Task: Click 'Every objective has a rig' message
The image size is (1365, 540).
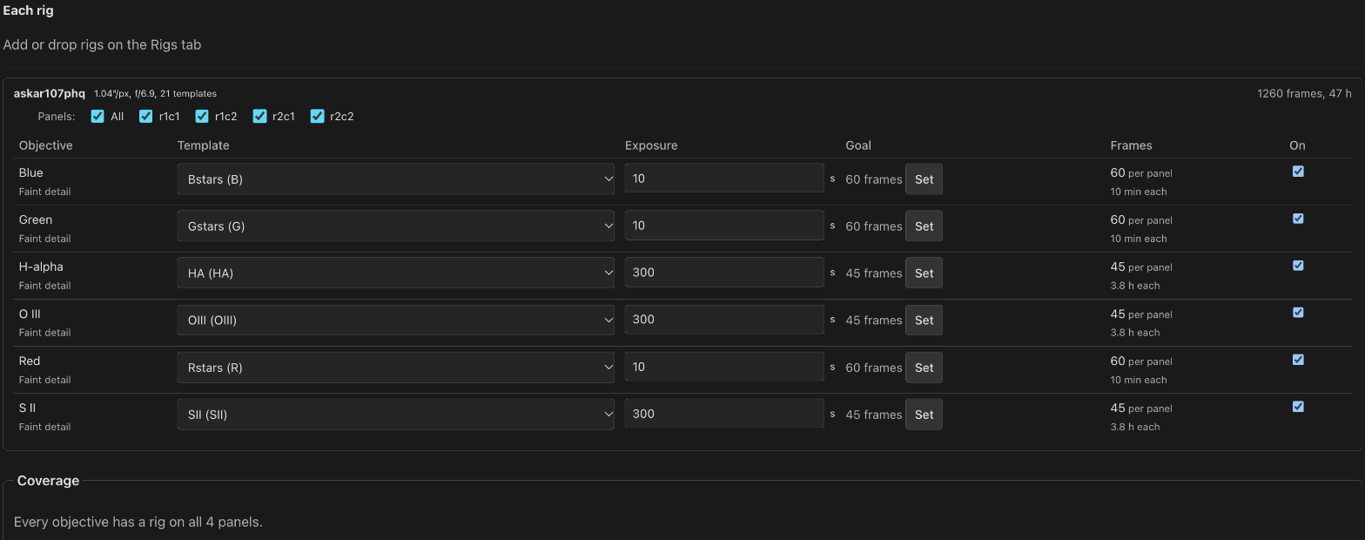Action: coord(138,522)
